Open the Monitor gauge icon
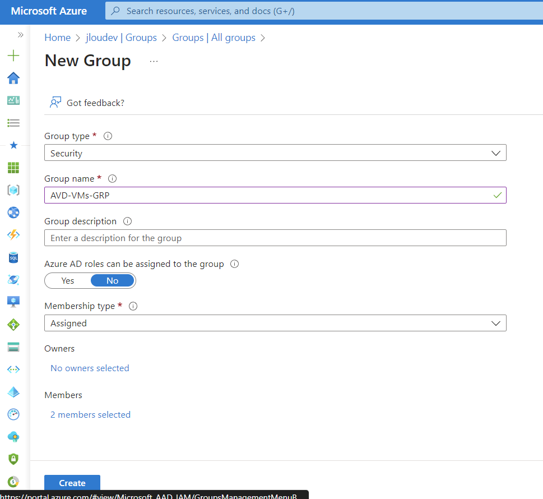Viewport: 543px width, 499px height. click(13, 414)
